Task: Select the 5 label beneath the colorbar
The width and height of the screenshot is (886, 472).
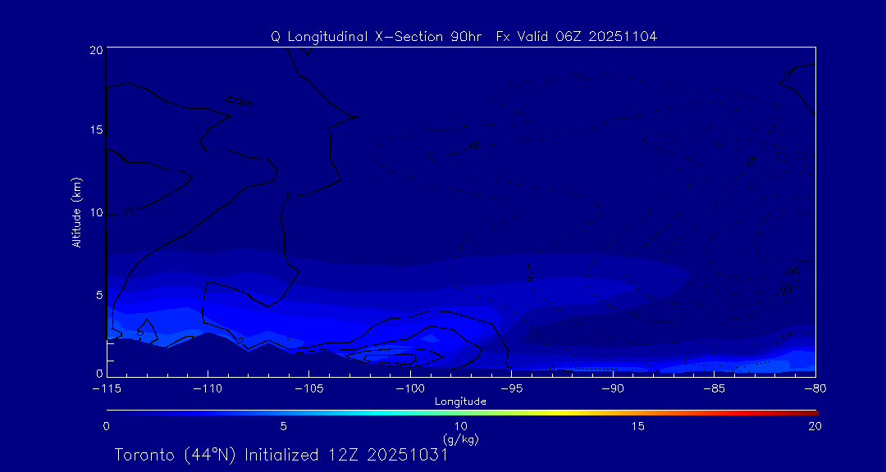Action: [284, 426]
